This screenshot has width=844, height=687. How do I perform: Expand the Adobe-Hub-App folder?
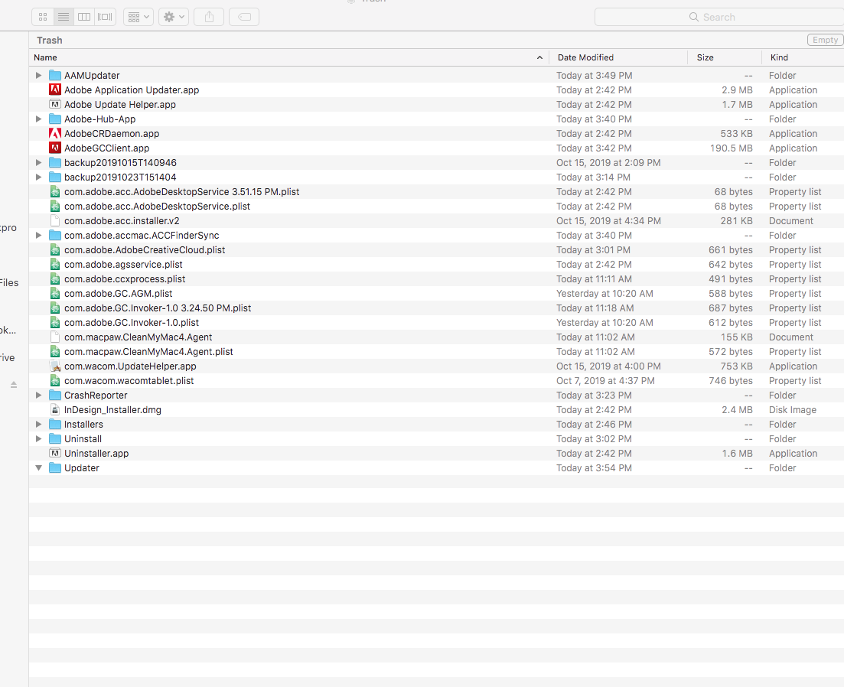click(x=38, y=119)
